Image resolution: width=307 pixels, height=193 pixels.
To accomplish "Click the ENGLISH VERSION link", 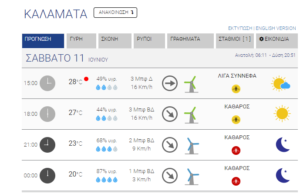I will 276,28.
